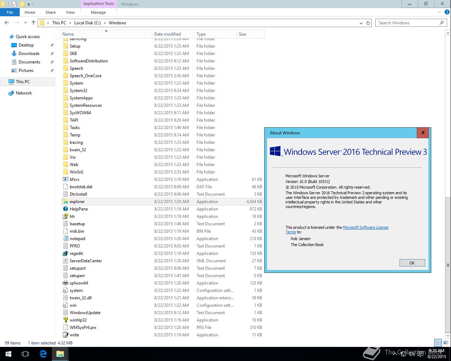Image resolution: width=451 pixels, height=361 pixels.
Task: Select the HelpPane application icon
Action: (65, 209)
